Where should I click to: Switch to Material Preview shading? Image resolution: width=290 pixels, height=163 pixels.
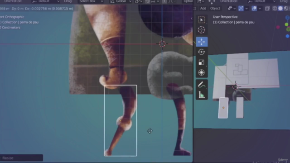coord(286,9)
